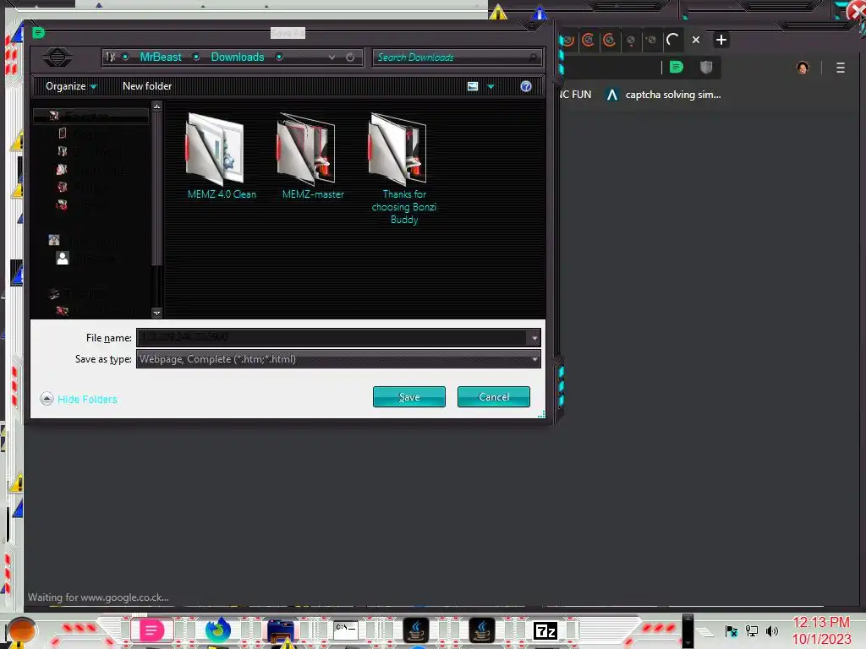Change the view with the view icon
This screenshot has width=866, height=649.
pyautogui.click(x=473, y=86)
